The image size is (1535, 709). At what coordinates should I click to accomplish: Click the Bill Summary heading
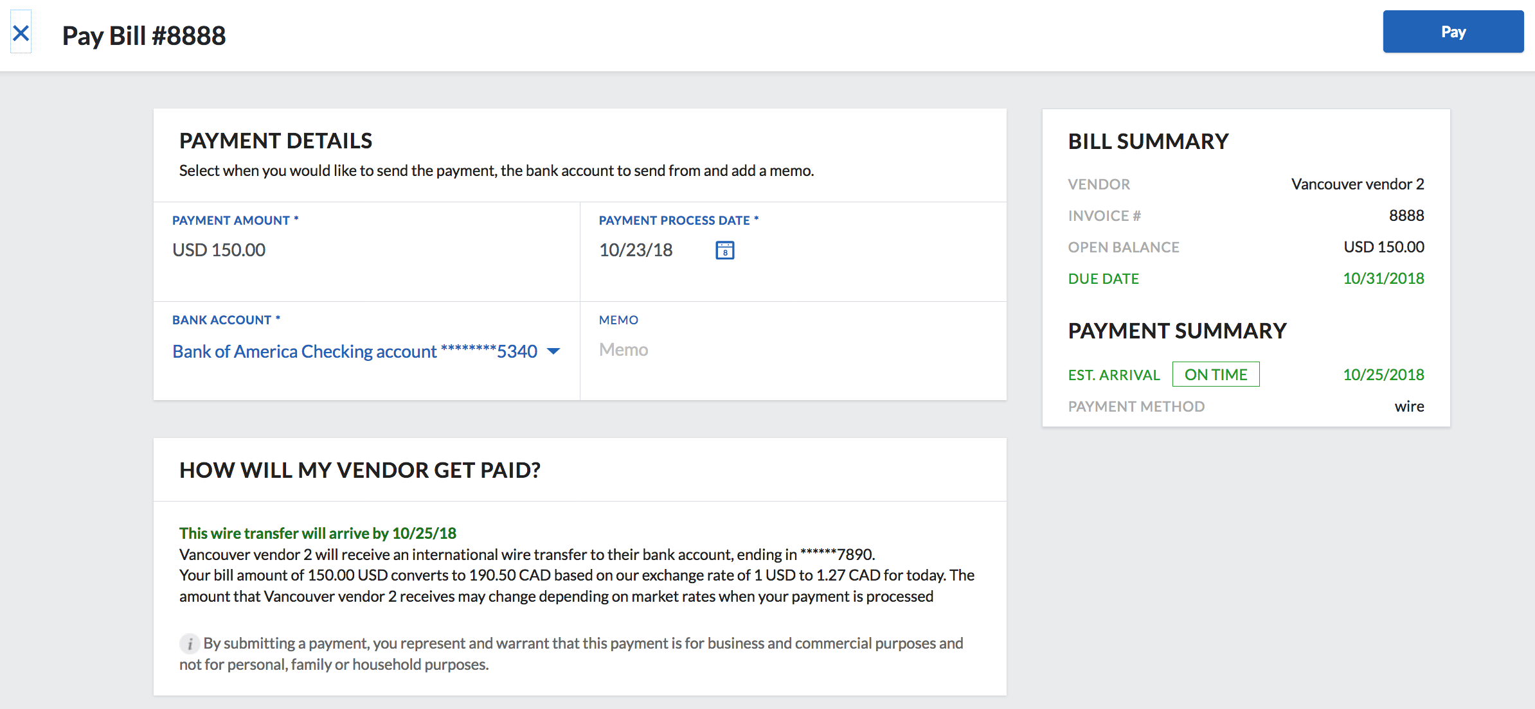tap(1148, 141)
